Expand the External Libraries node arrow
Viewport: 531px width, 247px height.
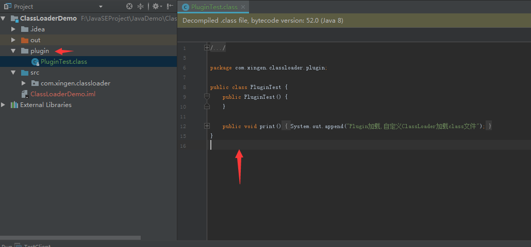coord(3,105)
